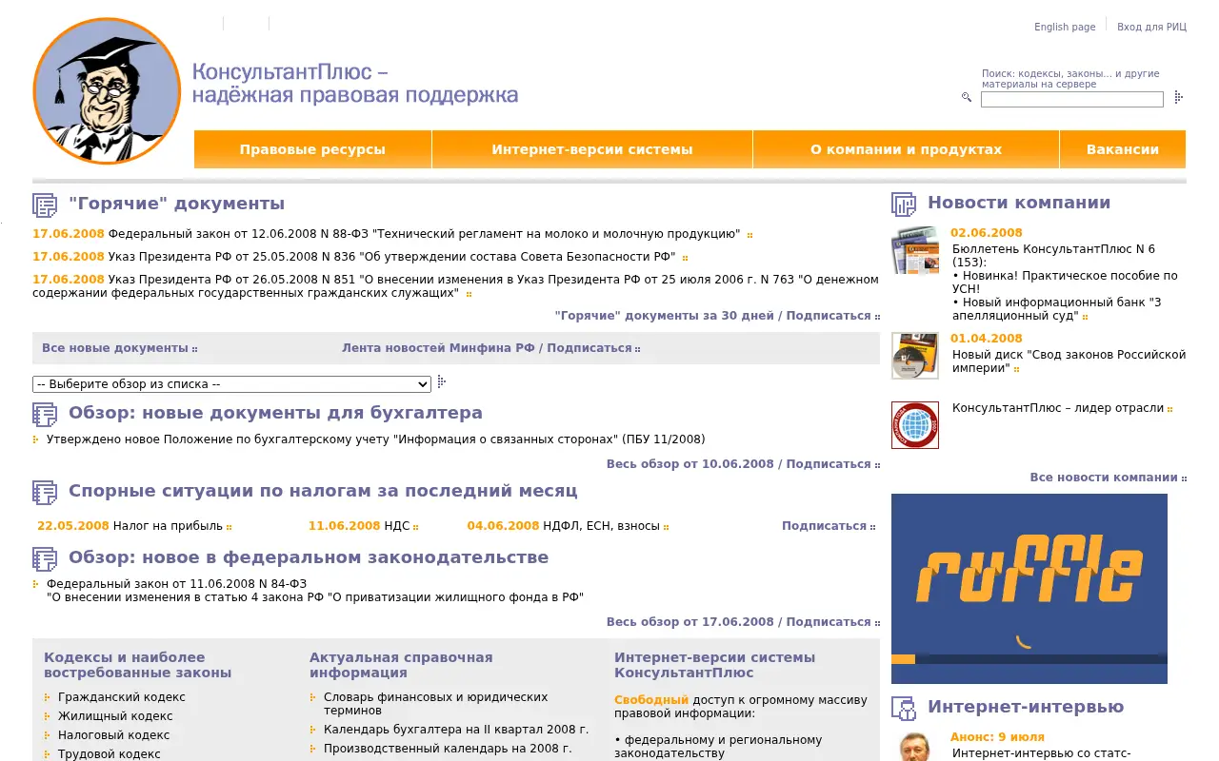Viewport: 1219px width, 761px height.
Task: Click the Ruffle flash banner
Action: [x=1029, y=588]
